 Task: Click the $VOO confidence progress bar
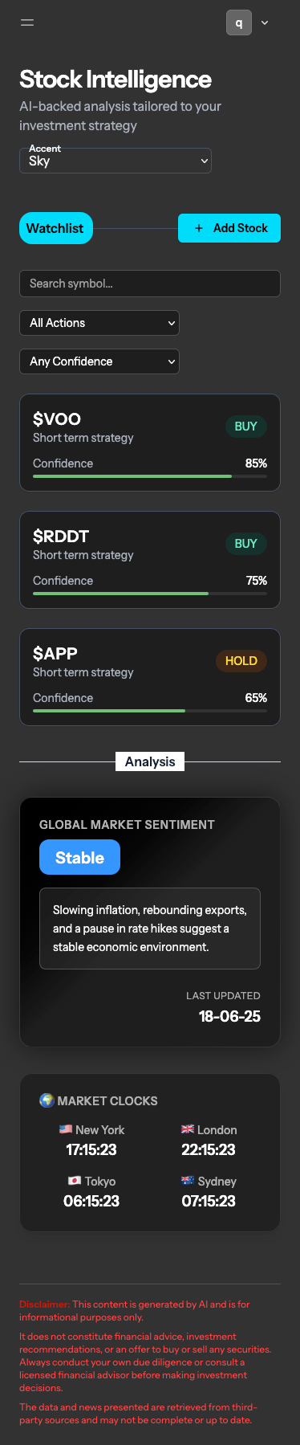pos(150,476)
